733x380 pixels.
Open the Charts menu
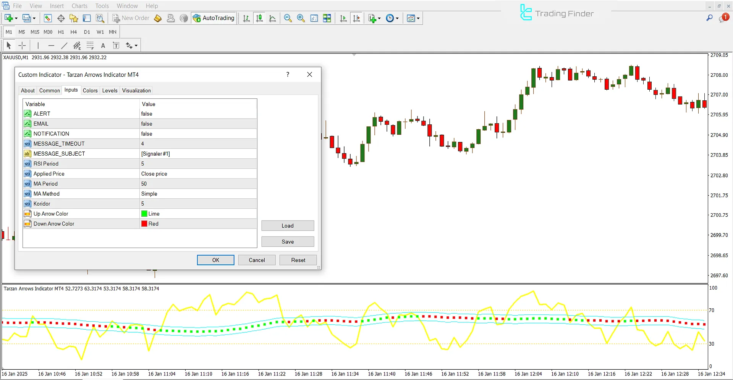(x=79, y=6)
